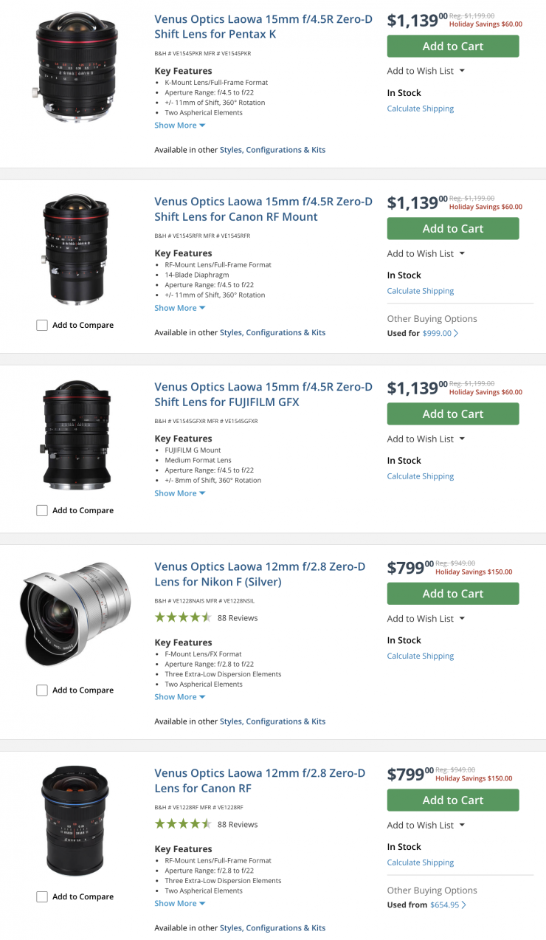Check Add to Compare for Canon RF shift lens
Image resolution: width=546 pixels, height=940 pixels.
coord(42,325)
